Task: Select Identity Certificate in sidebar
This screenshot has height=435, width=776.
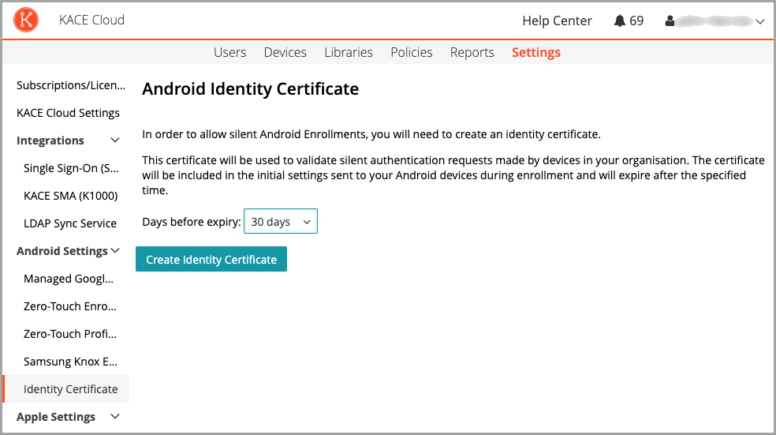Action: (70, 389)
